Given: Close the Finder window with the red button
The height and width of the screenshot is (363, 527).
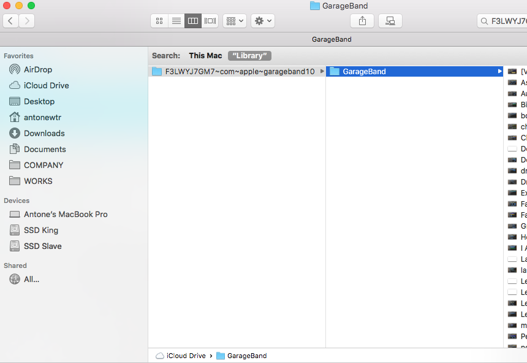Looking at the screenshot, I should click(x=7, y=6).
